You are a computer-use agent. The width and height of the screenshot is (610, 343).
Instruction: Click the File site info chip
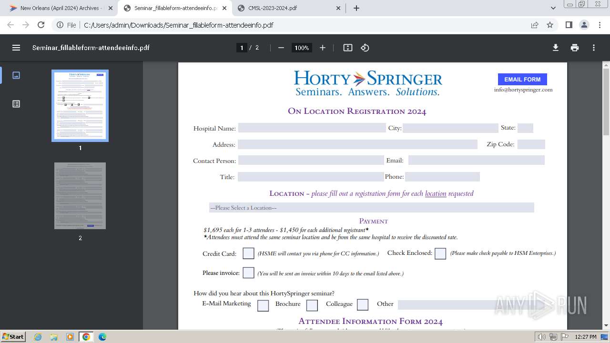[67, 25]
